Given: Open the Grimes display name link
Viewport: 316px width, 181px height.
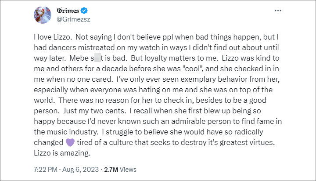Looking at the screenshot, I should (x=68, y=11).
